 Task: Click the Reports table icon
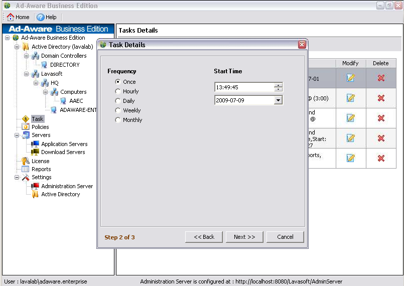(26, 169)
